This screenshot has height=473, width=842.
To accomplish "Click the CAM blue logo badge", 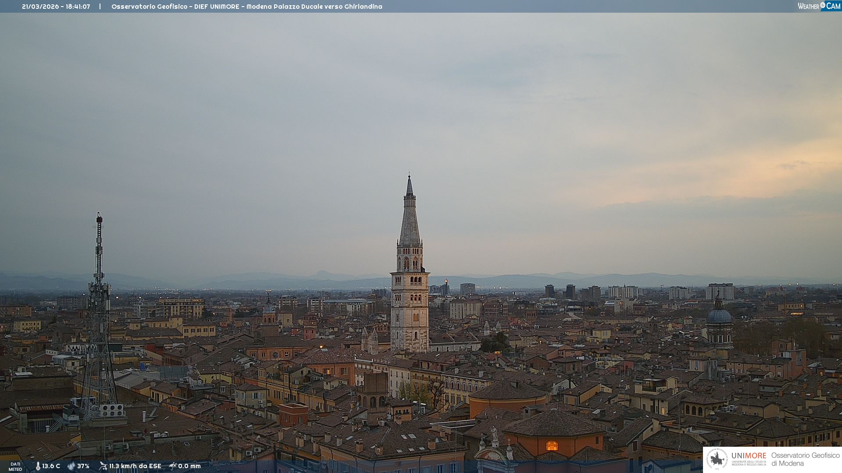I will (833, 6).
